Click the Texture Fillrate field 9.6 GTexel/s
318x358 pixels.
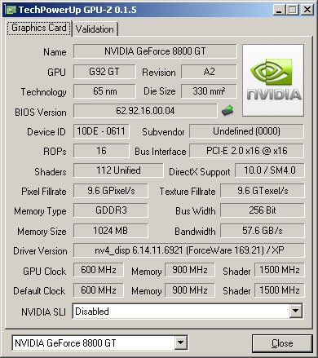(x=263, y=191)
